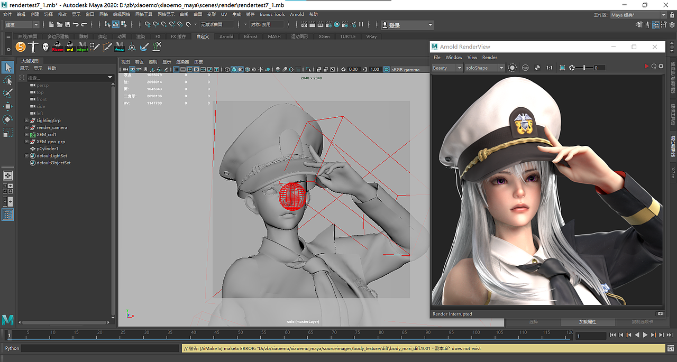Expand the LightingGrp node
677x362 pixels.
click(26, 120)
